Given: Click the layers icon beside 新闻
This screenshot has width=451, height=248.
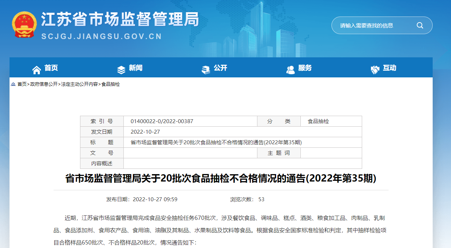Looking at the screenshot, I should pos(121,70).
